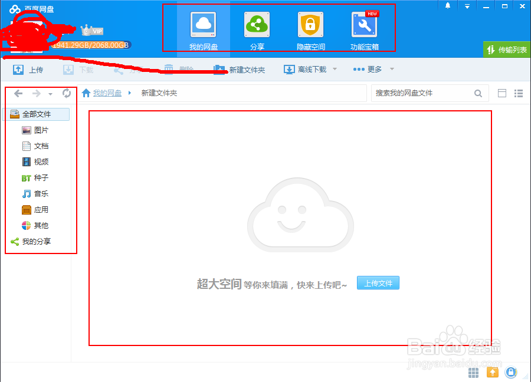Open the navigation history dropdown
531x382 pixels.
point(50,94)
